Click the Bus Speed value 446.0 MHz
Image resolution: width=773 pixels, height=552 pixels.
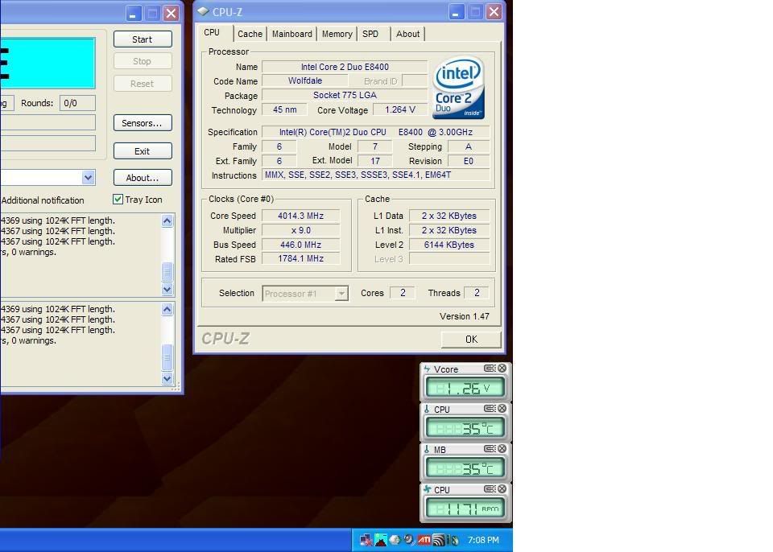pos(300,245)
